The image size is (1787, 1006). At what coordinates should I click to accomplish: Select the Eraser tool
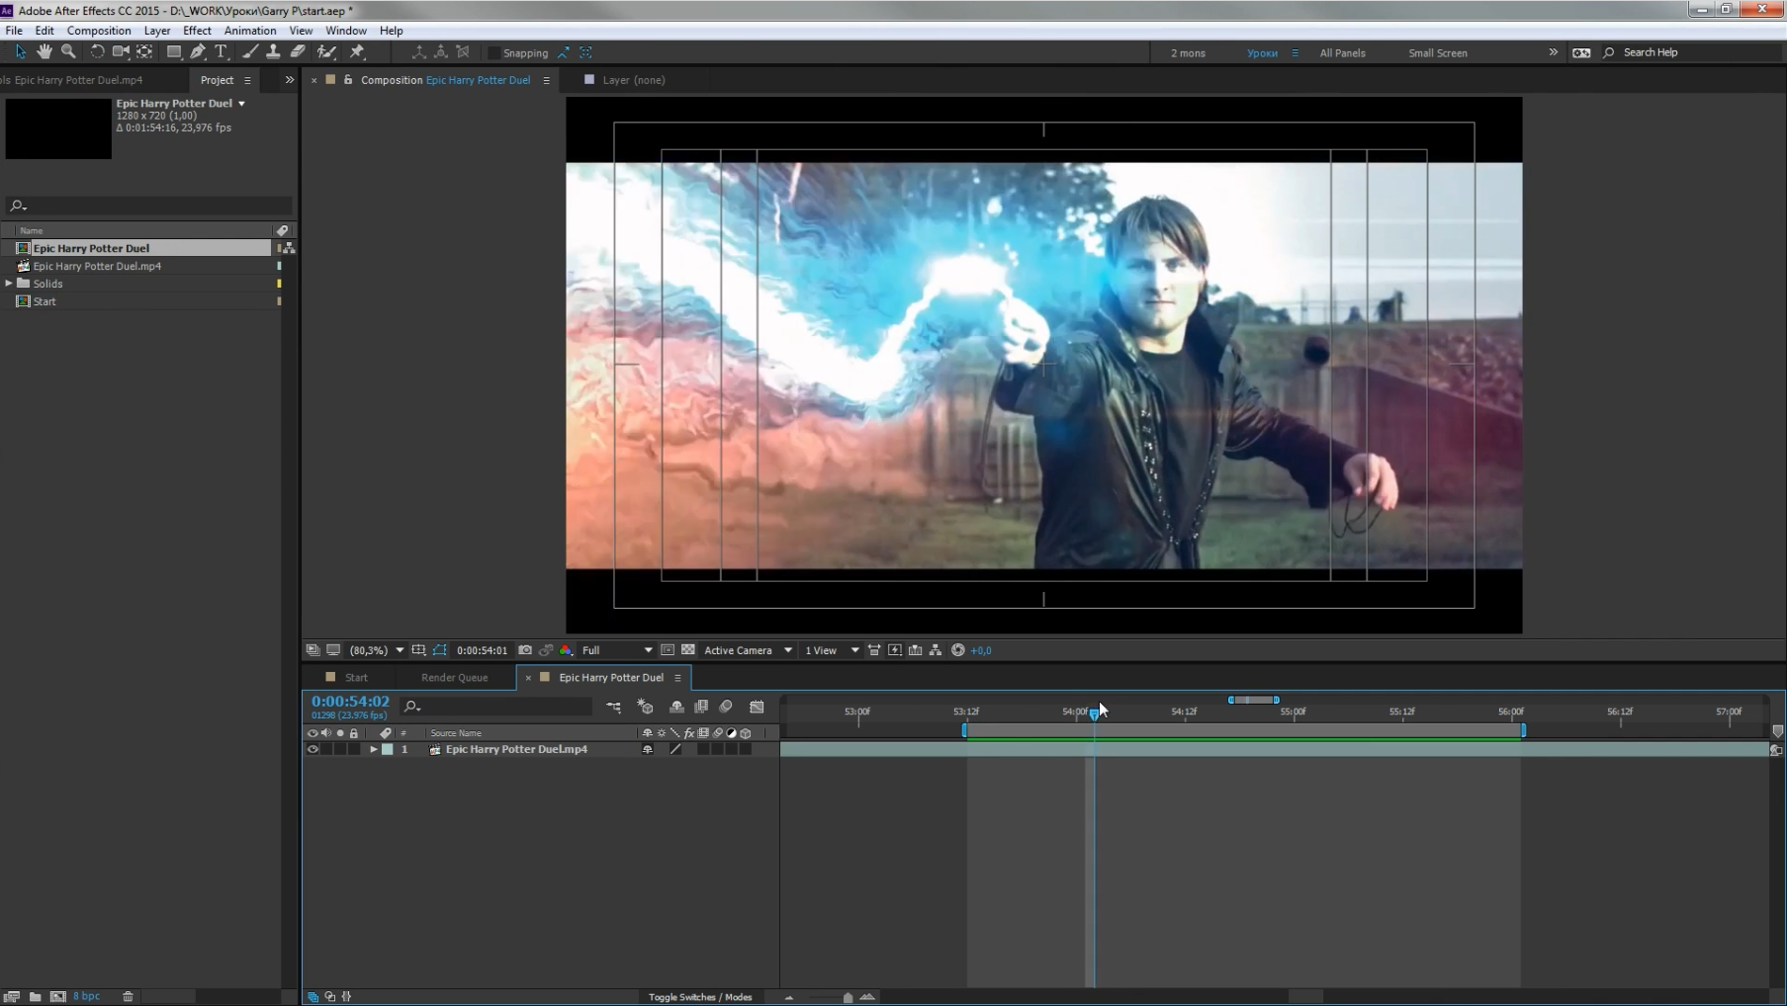pos(298,52)
